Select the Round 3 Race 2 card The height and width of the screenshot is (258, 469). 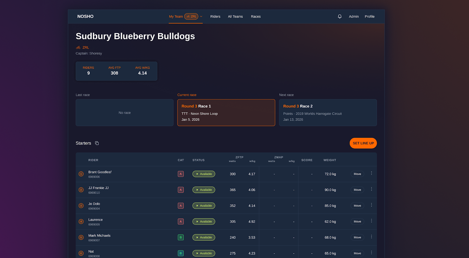(328, 113)
